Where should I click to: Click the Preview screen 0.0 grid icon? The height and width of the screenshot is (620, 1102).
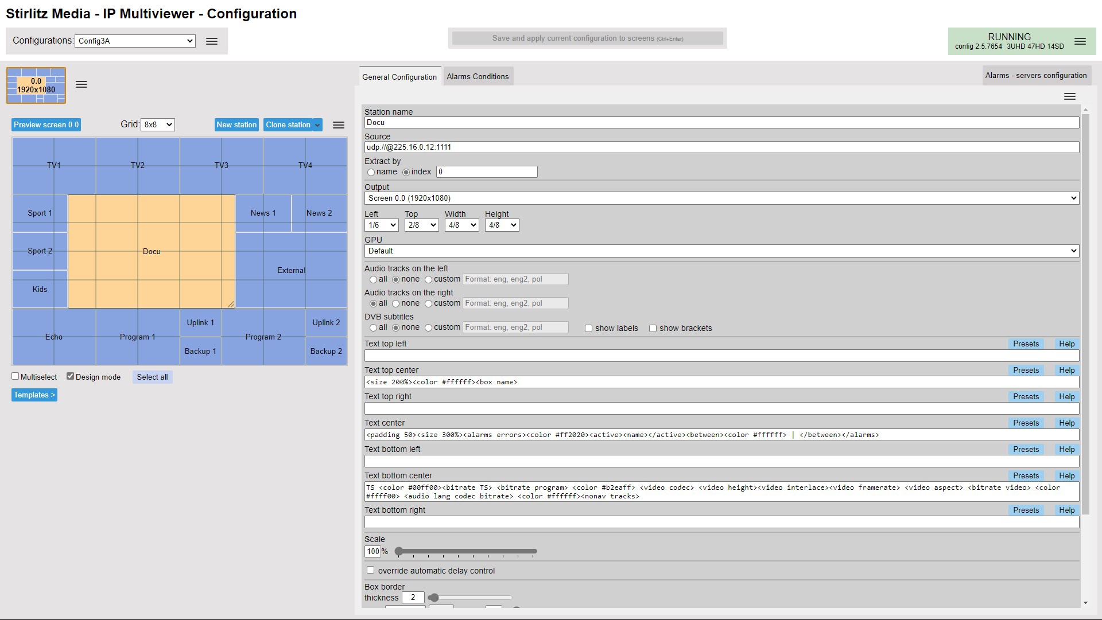click(x=36, y=85)
